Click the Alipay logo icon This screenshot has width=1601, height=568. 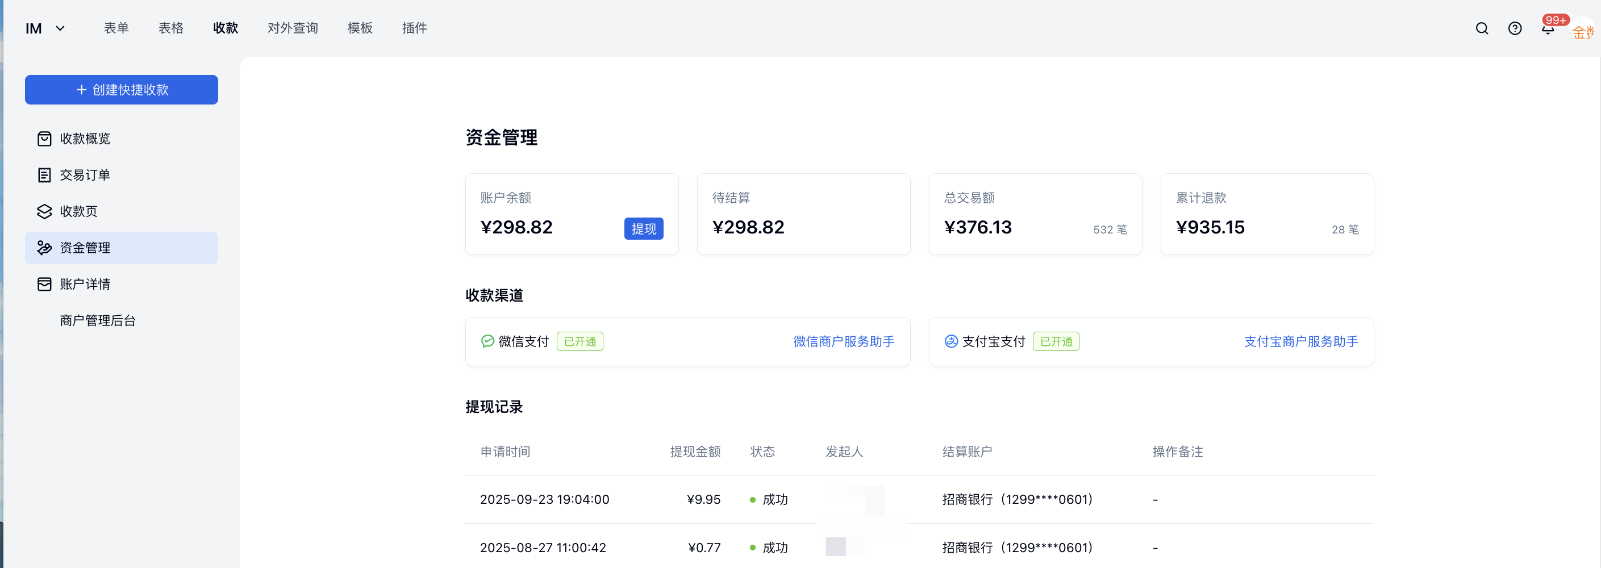coord(951,341)
